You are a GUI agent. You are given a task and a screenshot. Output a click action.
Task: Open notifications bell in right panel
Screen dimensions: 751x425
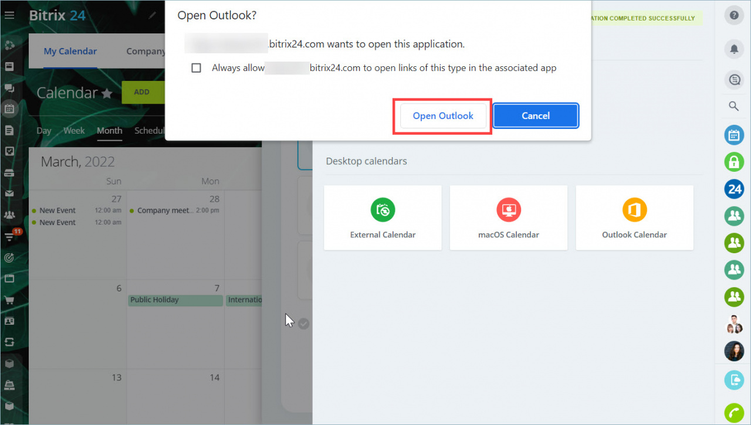pyautogui.click(x=734, y=49)
